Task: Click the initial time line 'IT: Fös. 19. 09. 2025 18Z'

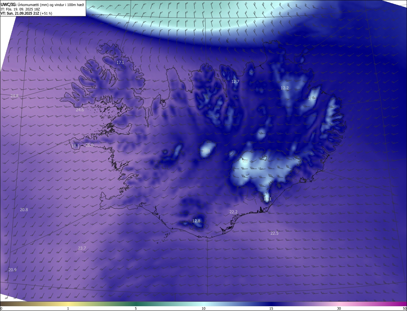Action: click(x=20, y=9)
